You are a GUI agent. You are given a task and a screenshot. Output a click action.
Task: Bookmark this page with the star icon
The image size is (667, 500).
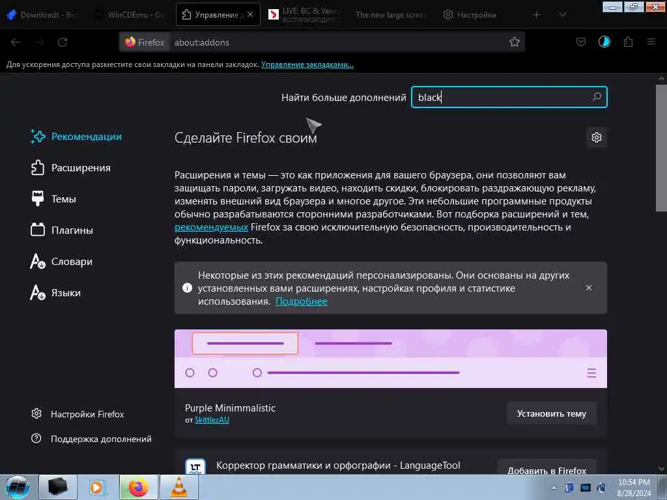point(515,42)
